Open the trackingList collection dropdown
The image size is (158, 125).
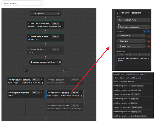(131, 41)
